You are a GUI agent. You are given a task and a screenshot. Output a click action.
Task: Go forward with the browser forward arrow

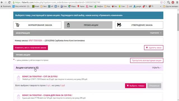[x=6, y=2]
